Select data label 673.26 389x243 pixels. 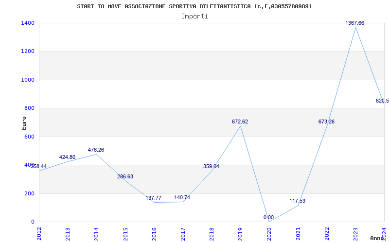326,122
